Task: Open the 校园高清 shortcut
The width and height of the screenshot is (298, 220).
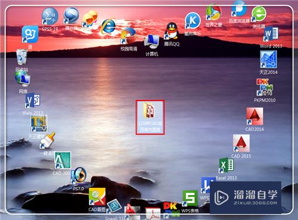Action: point(129,36)
